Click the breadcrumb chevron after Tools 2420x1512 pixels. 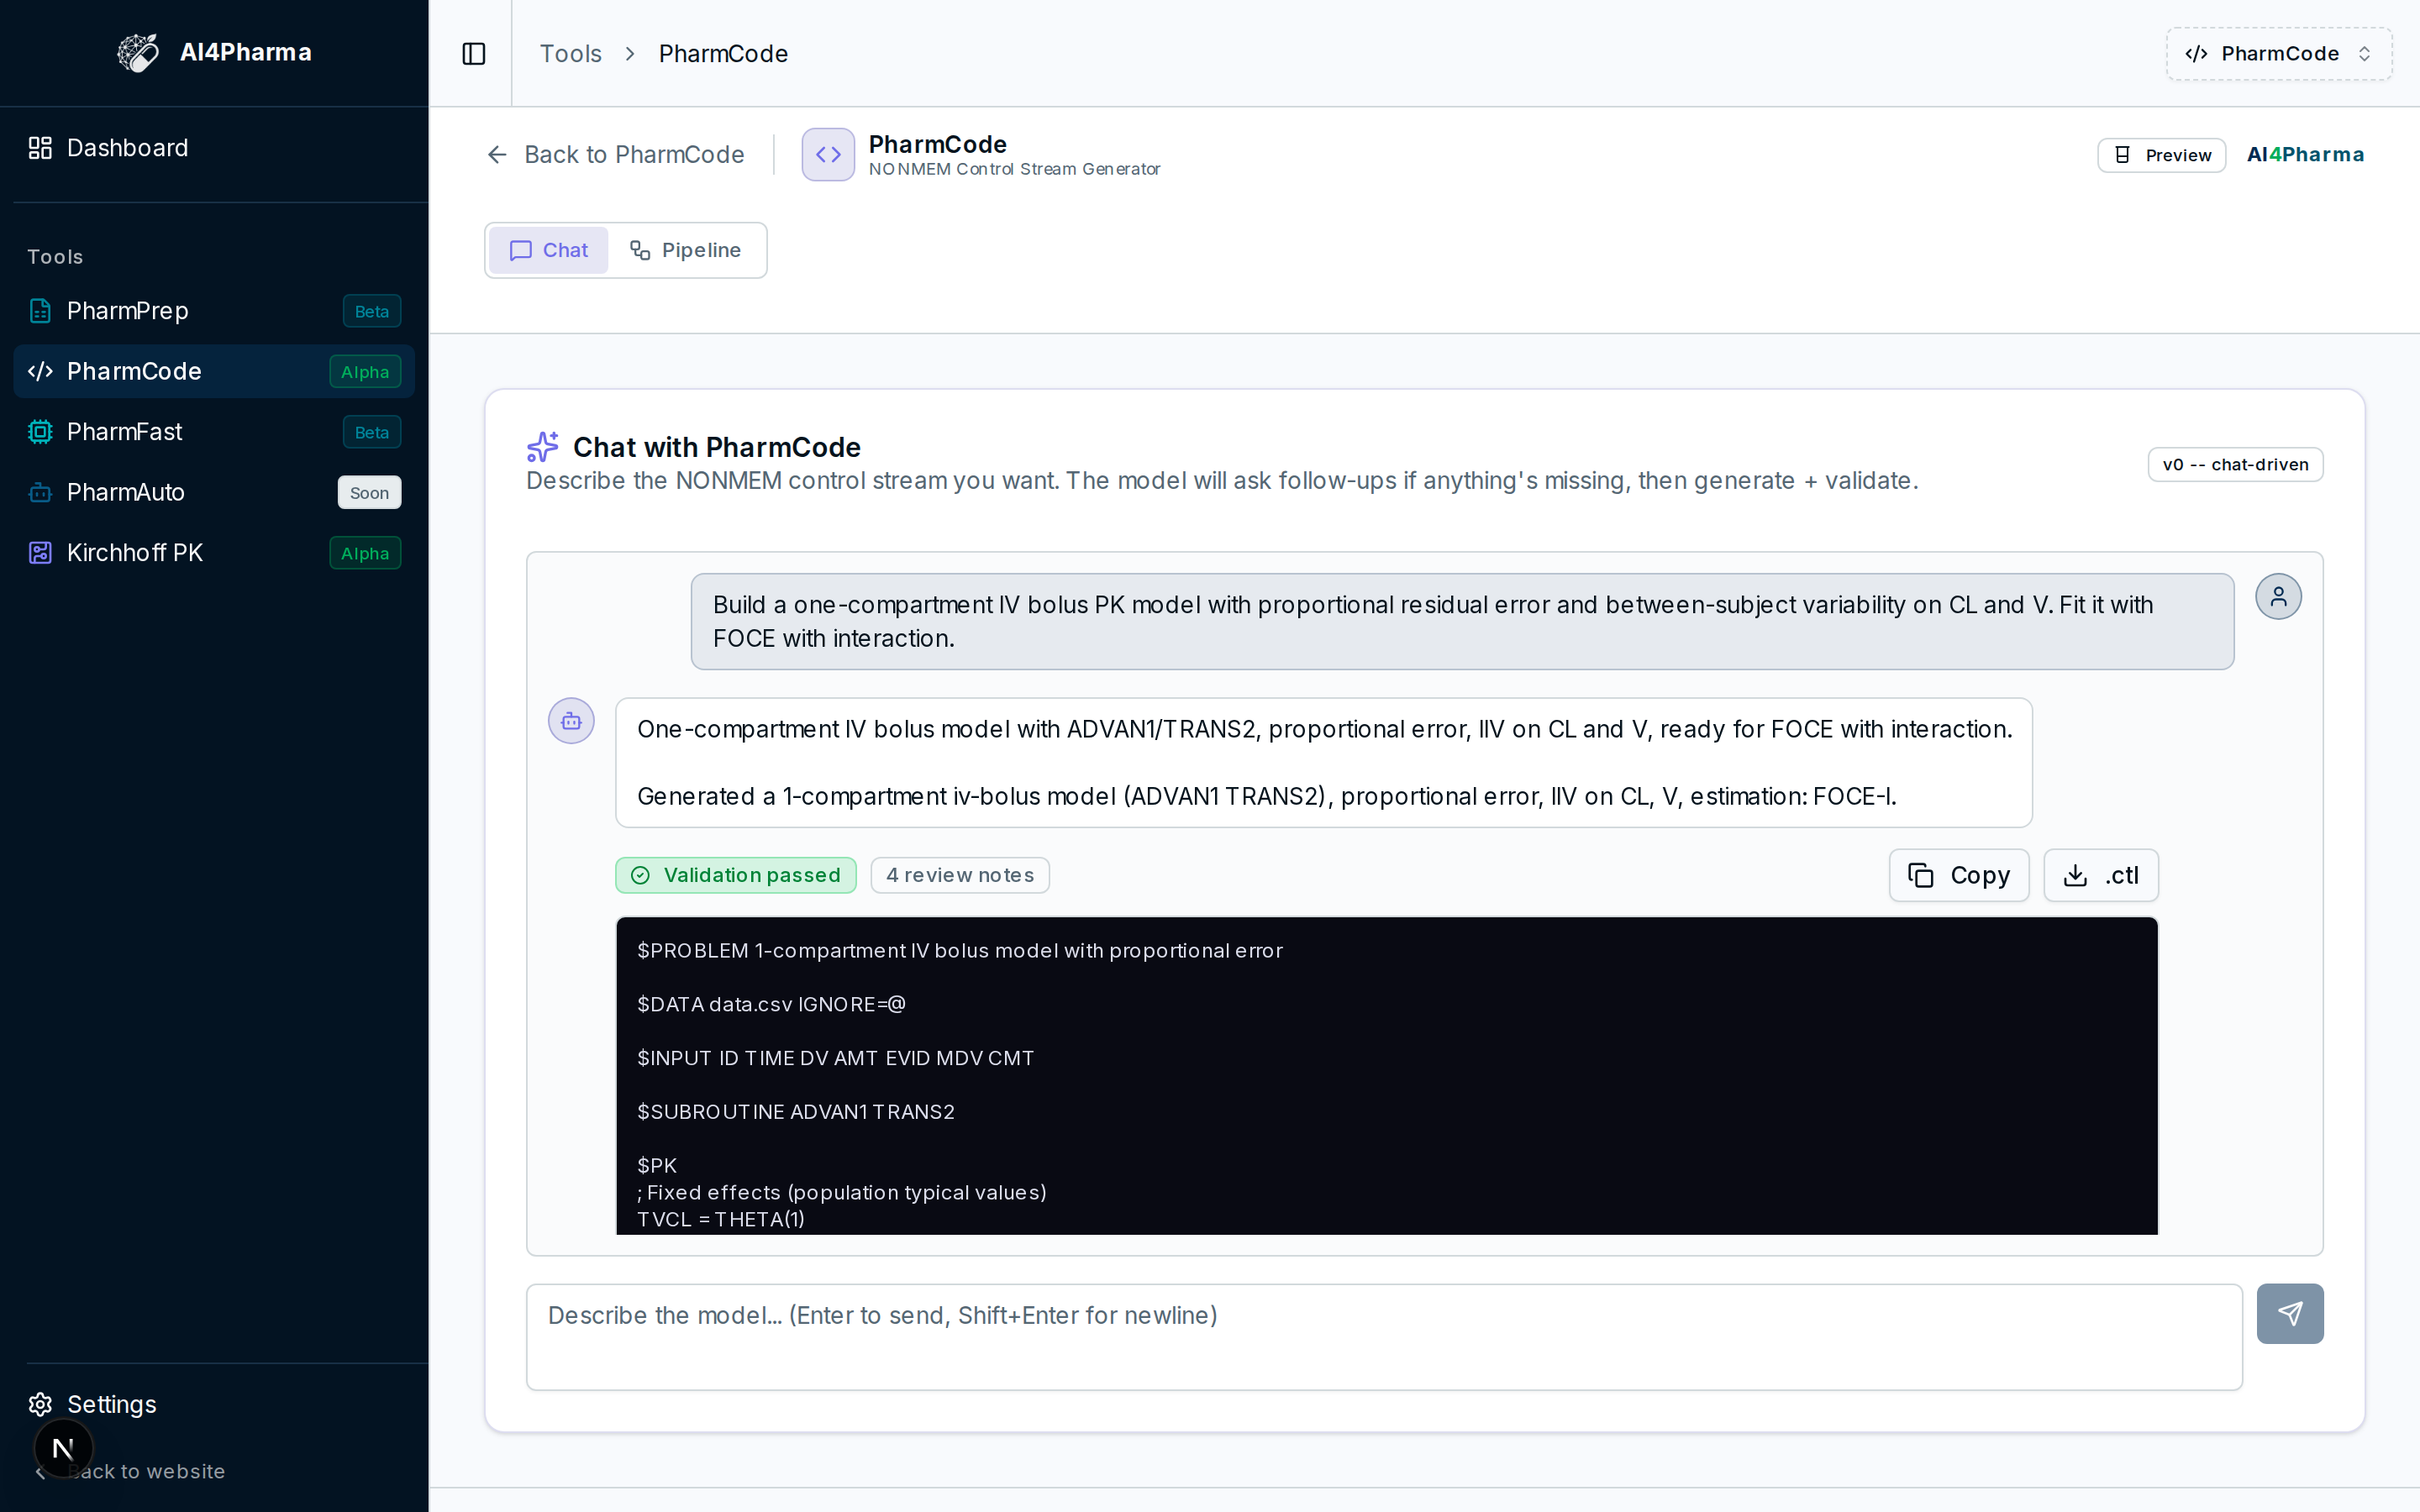pyautogui.click(x=630, y=53)
